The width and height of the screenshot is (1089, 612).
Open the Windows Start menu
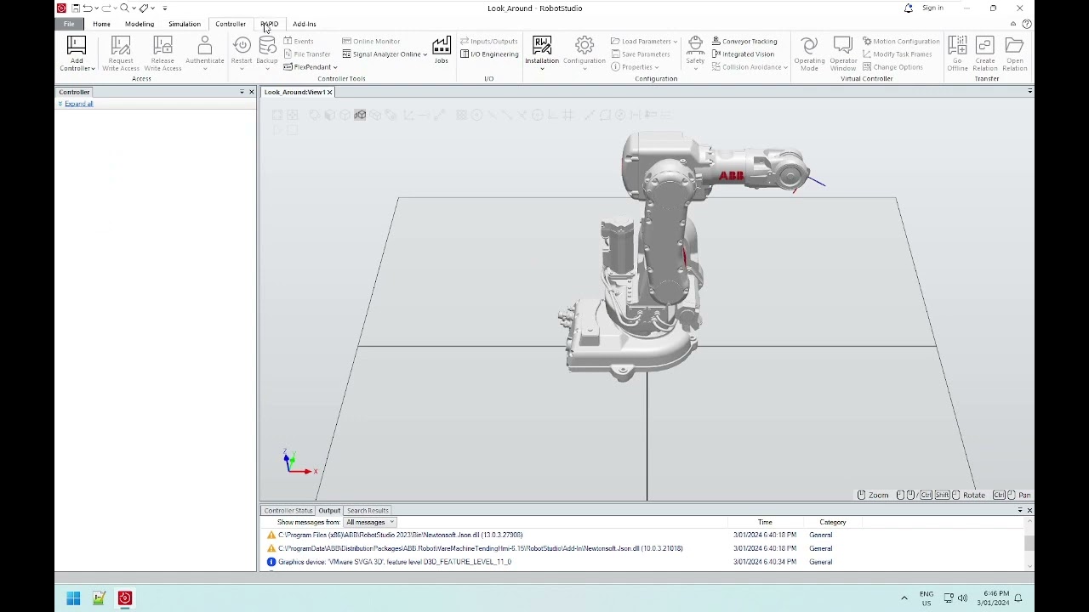73,598
